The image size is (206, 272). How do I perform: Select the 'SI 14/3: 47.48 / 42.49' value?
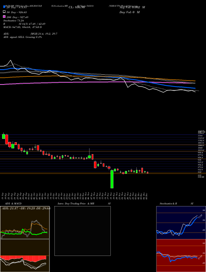(32, 24)
